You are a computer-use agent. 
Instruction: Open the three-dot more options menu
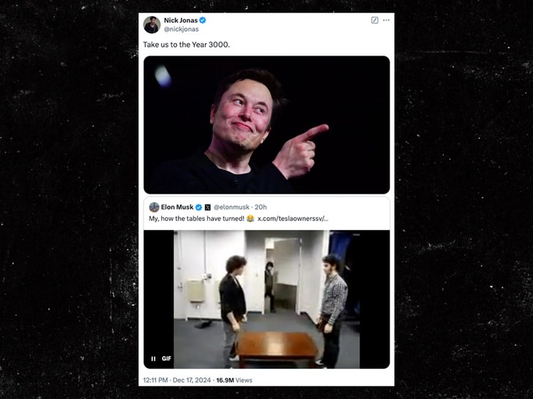point(386,20)
